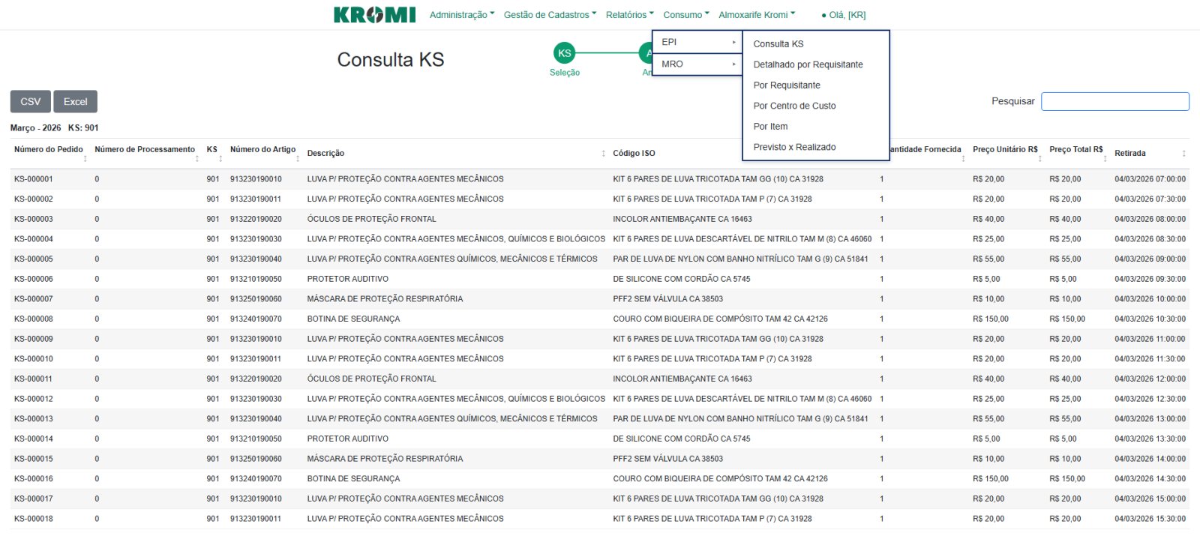
Task: Export the table as CSV
Action: pyautogui.click(x=31, y=101)
